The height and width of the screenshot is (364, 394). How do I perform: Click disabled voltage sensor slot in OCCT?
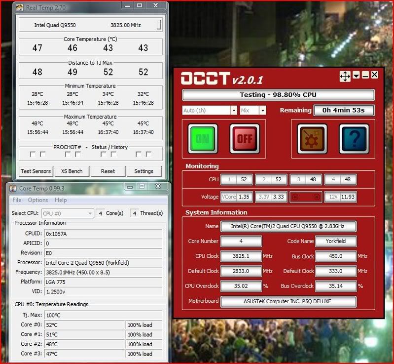coord(306,197)
